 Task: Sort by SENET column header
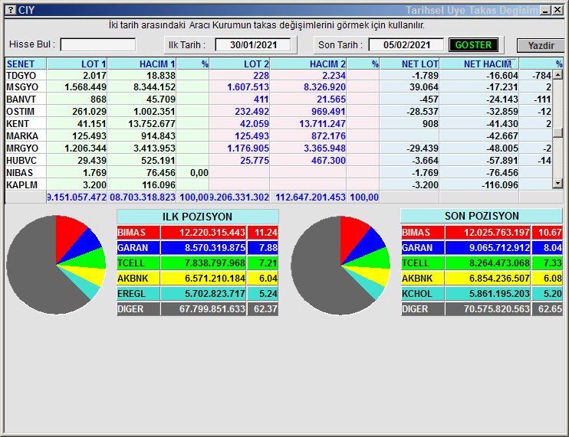26,64
